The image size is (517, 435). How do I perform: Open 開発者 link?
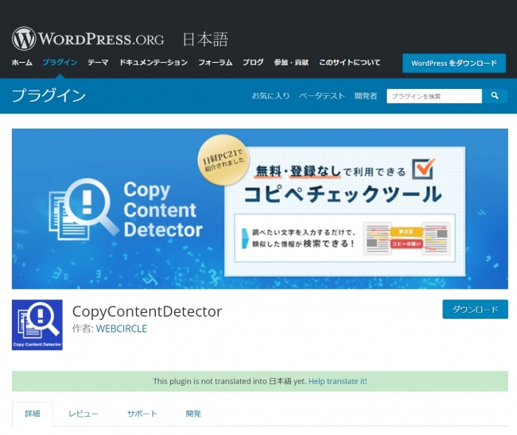366,96
